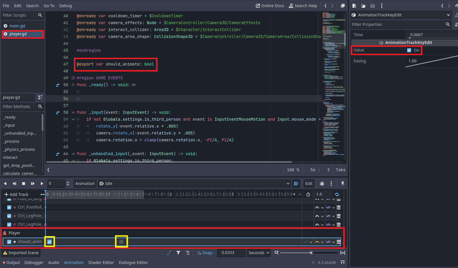This screenshot has height=268, width=458.
Task: Open AnimationTrackKeyEdit object dropdown
Action: 401,15
